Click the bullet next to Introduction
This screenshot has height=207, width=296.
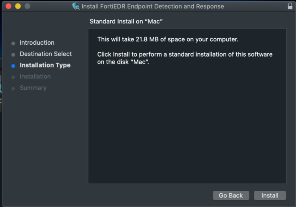13,43
